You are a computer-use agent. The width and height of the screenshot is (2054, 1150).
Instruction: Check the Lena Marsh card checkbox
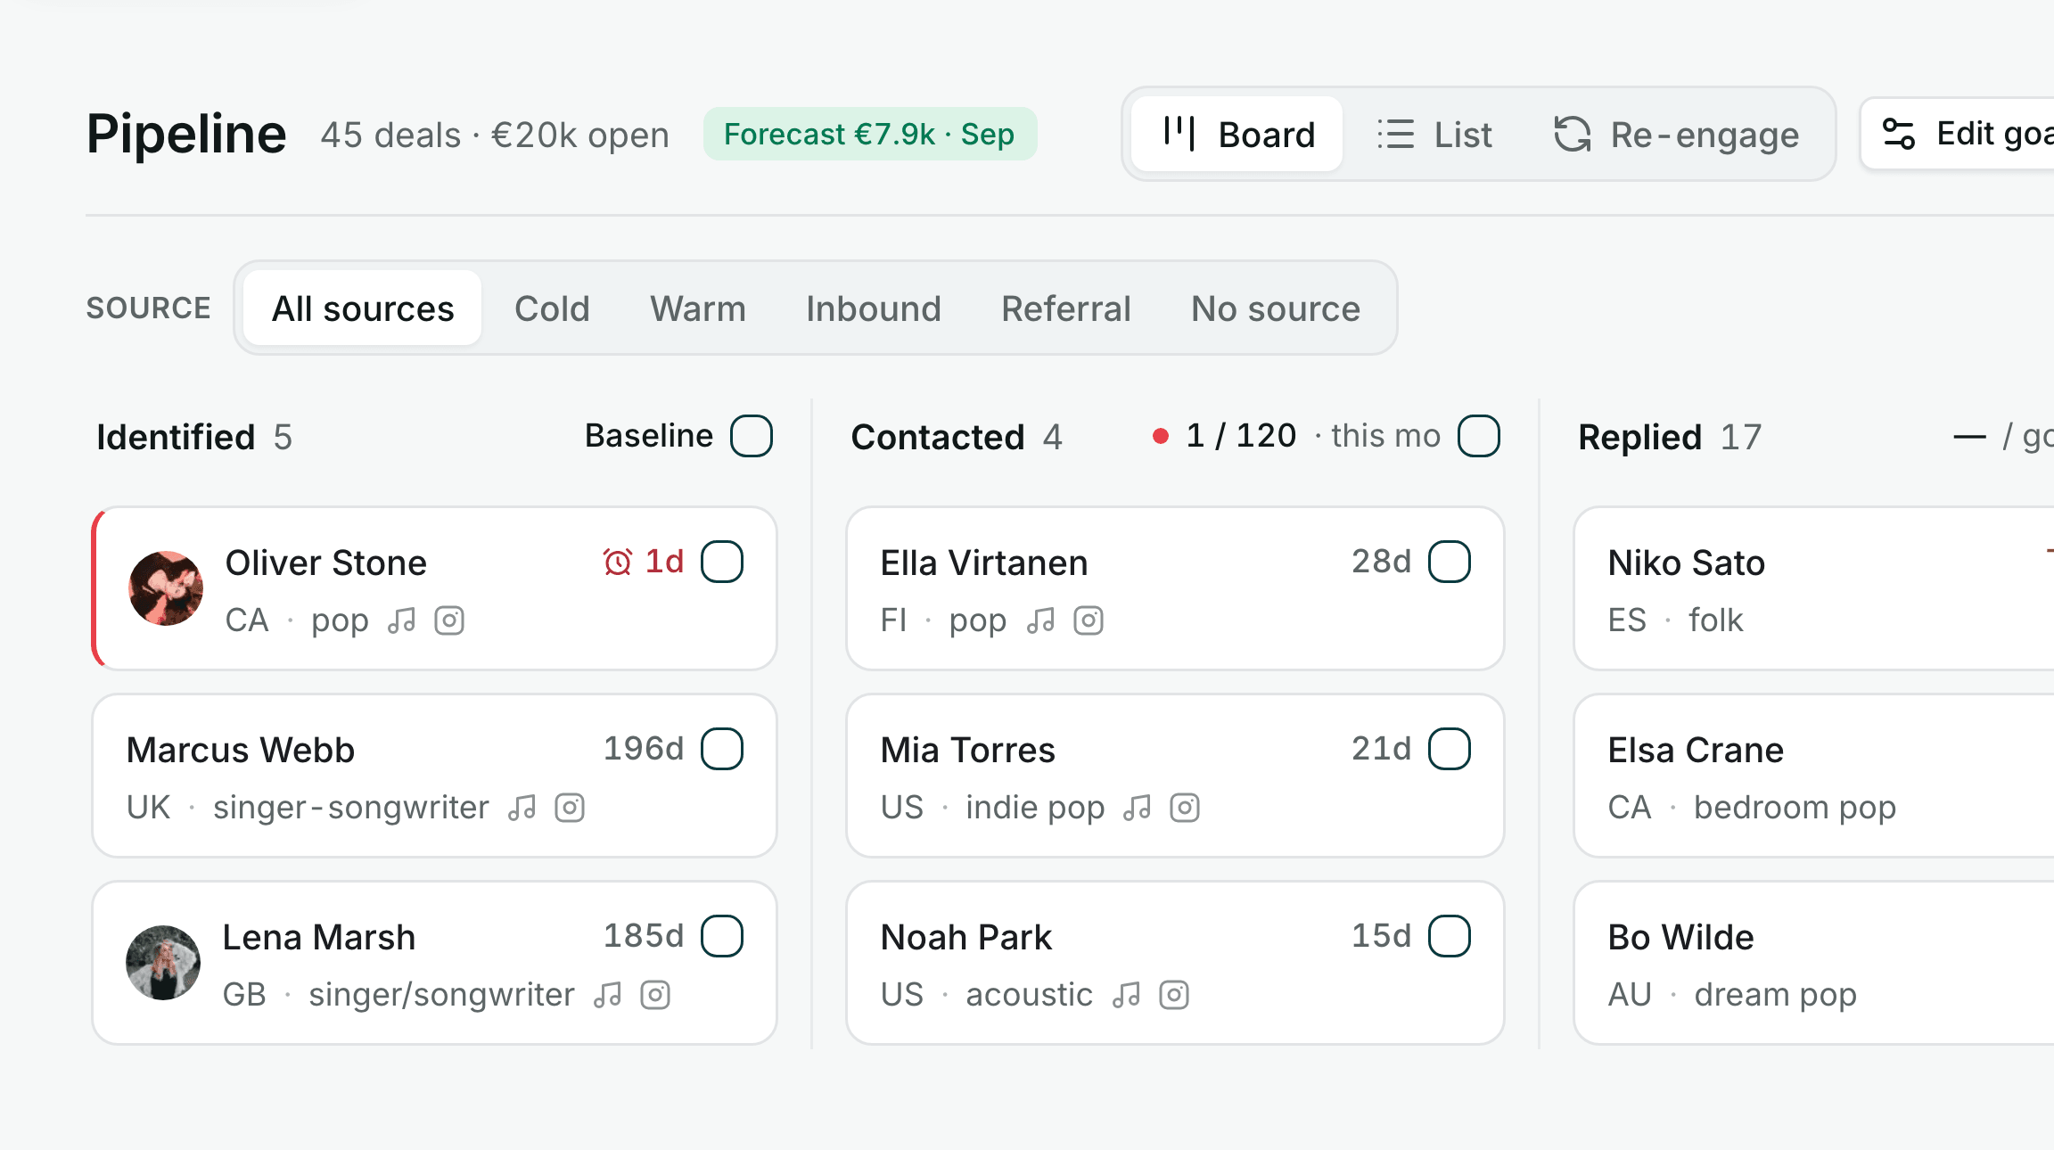point(722,936)
